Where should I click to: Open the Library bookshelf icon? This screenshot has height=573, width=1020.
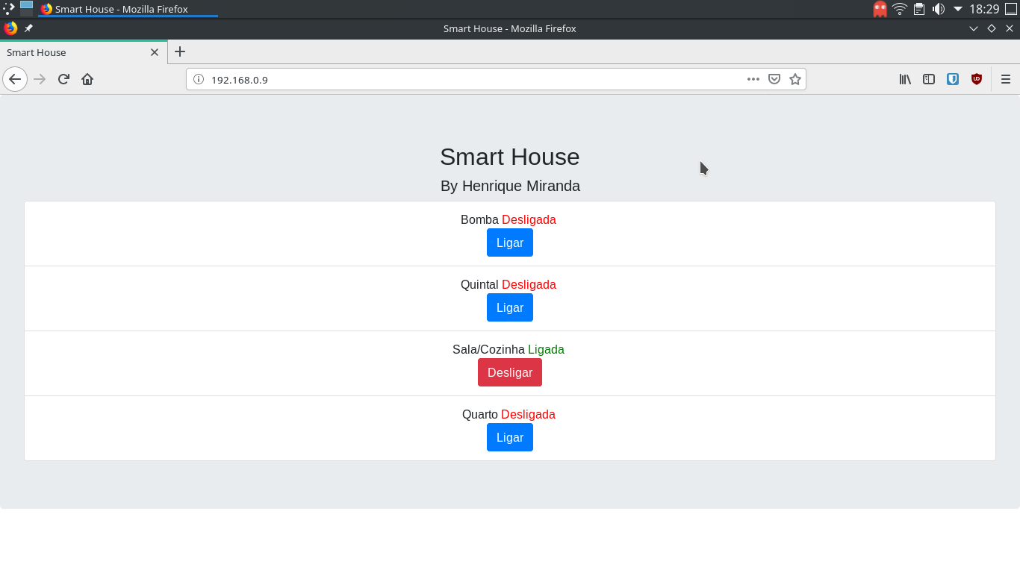pos(905,79)
